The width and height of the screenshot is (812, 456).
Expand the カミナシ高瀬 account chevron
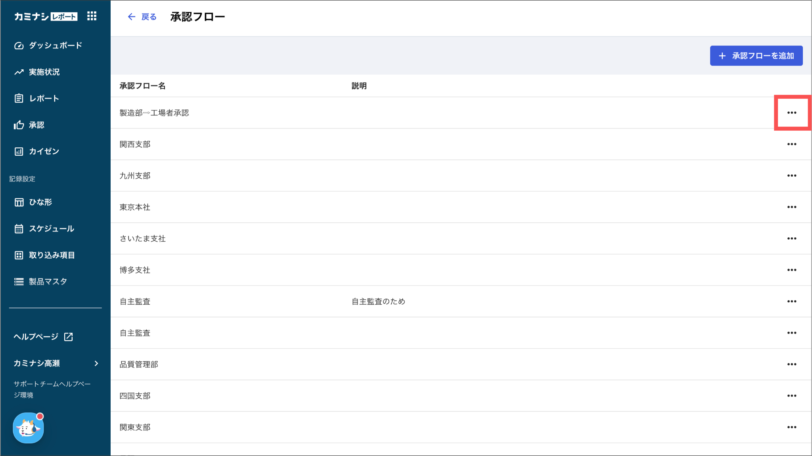96,363
